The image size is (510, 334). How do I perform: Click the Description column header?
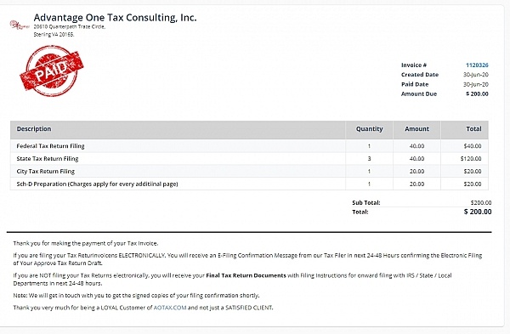(34, 129)
